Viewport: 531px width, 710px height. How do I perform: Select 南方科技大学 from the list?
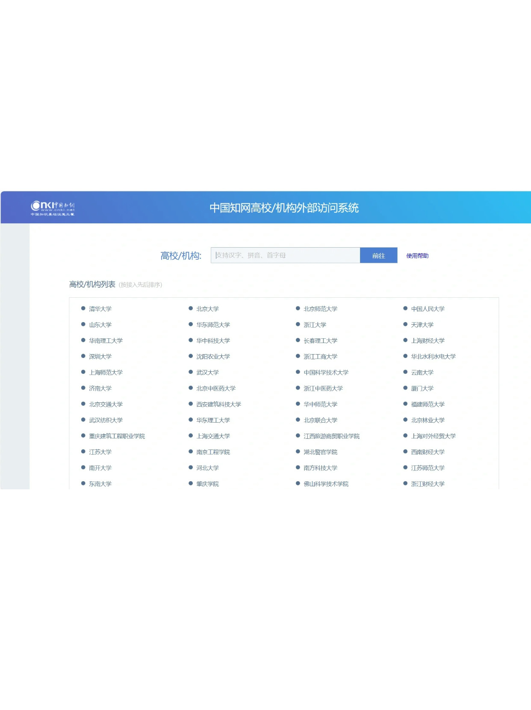pyautogui.click(x=320, y=468)
